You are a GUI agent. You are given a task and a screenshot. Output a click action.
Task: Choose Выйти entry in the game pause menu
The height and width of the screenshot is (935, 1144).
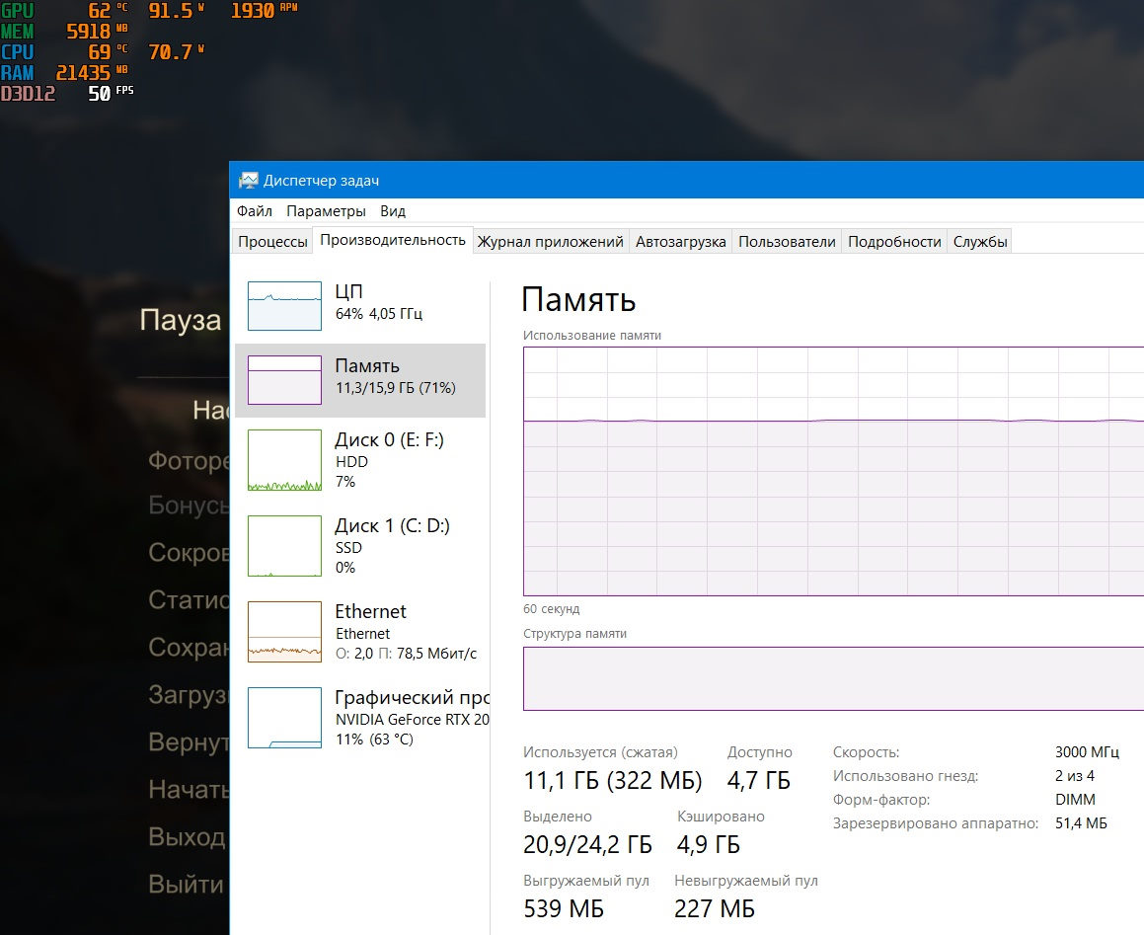click(186, 884)
